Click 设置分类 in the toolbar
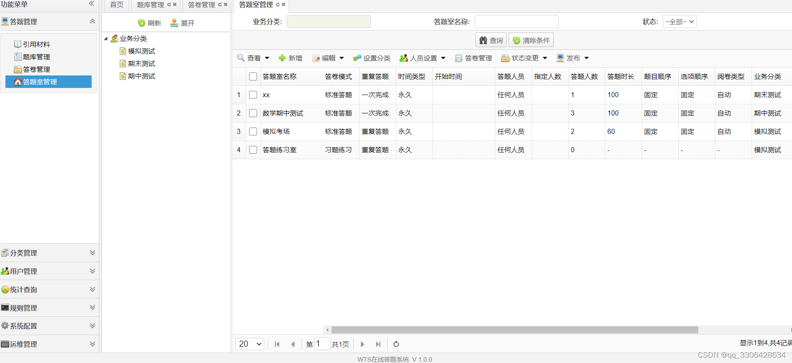Viewport: 792px width, 363px height. click(x=372, y=58)
